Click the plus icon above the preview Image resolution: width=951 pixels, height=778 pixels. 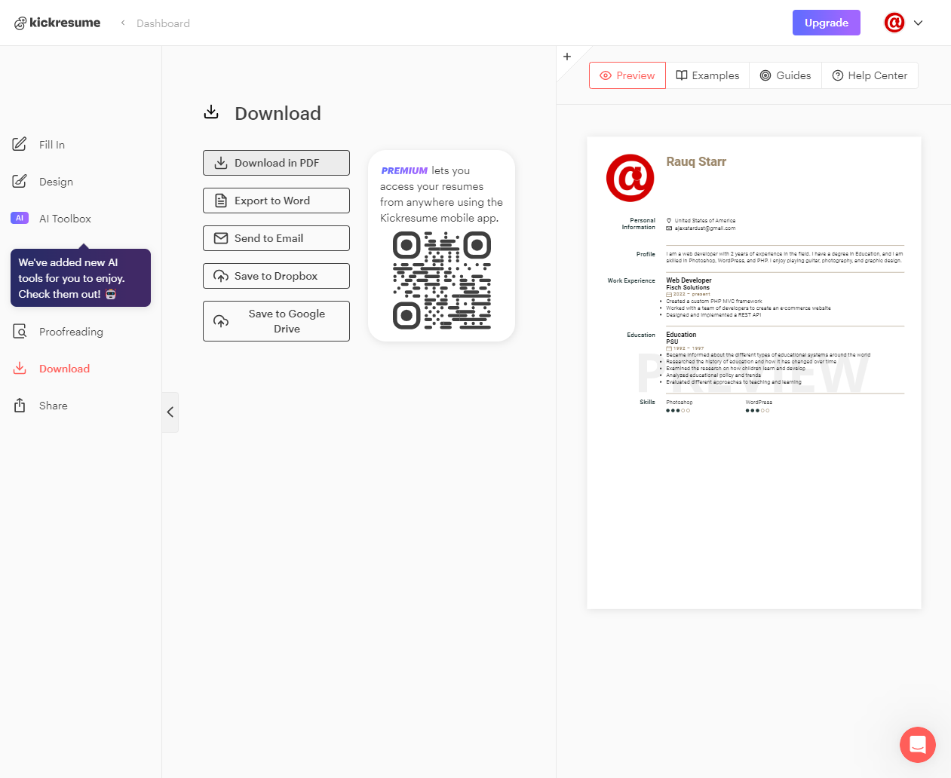coord(567,57)
